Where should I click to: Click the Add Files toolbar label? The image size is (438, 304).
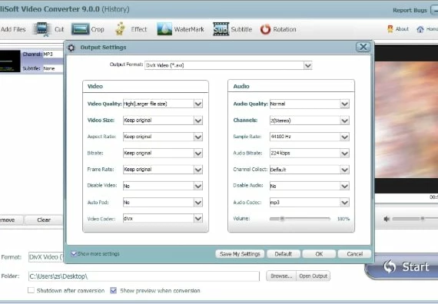pos(13,29)
